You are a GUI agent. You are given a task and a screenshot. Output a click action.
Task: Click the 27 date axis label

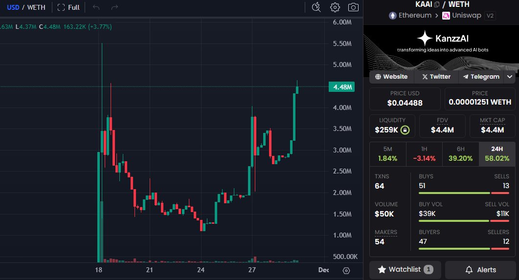pos(252,270)
